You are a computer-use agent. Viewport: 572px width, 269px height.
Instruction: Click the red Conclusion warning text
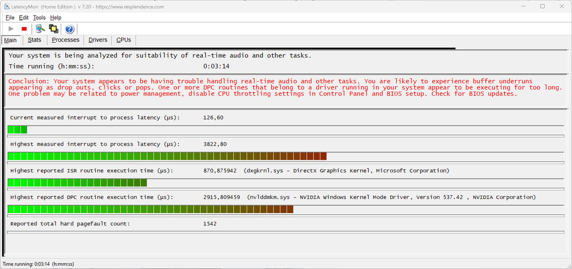tap(285, 87)
